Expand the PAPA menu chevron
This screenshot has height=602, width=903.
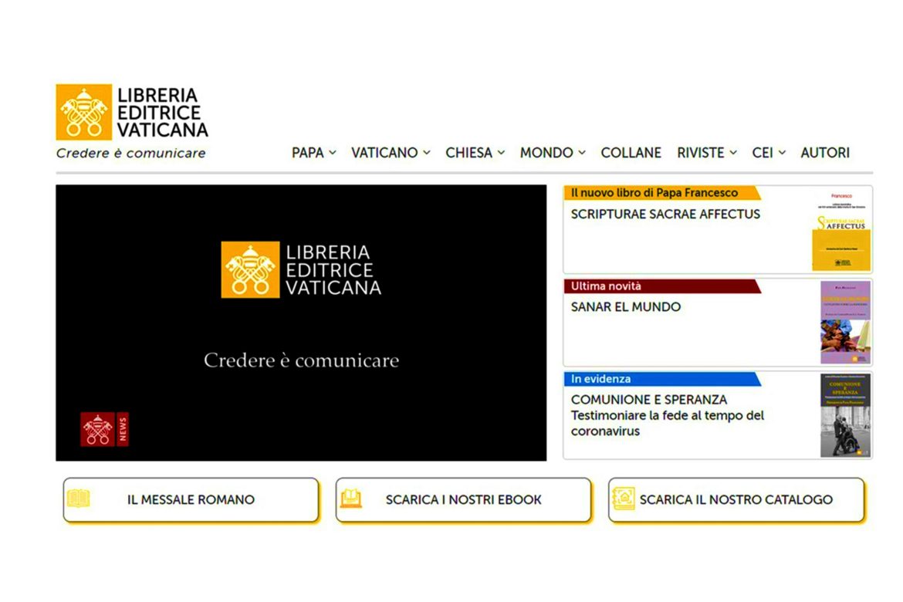(x=333, y=153)
